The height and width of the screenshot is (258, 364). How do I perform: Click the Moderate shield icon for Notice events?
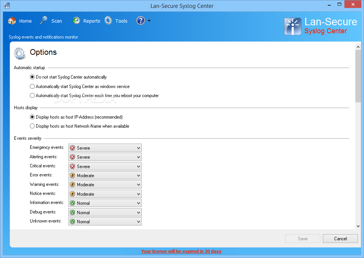click(72, 194)
